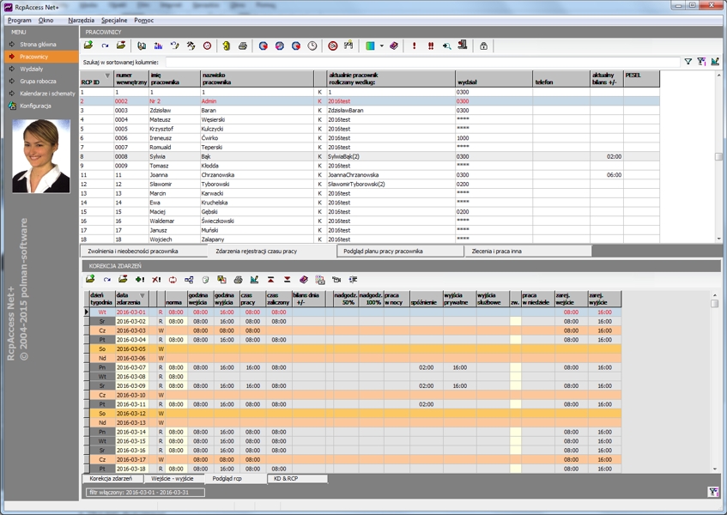This screenshot has width=727, height=515.
Task: Click the printer icon in Korekcja zdarzeń toolbar
Action: 238,280
